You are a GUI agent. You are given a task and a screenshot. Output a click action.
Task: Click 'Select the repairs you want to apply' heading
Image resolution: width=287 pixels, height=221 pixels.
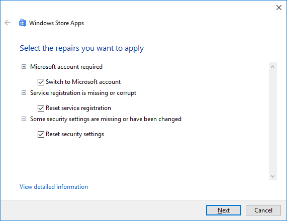click(x=81, y=48)
